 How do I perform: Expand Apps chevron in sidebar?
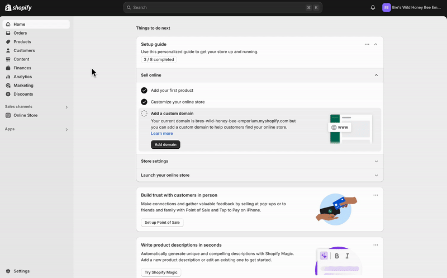66,130
